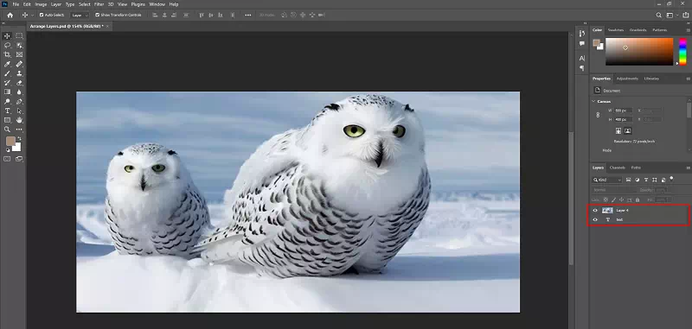692x329 pixels.
Task: Select the Hand tool
Action: (x=19, y=120)
